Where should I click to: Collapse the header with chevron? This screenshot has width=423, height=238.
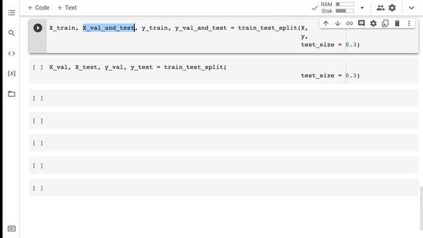411,8
